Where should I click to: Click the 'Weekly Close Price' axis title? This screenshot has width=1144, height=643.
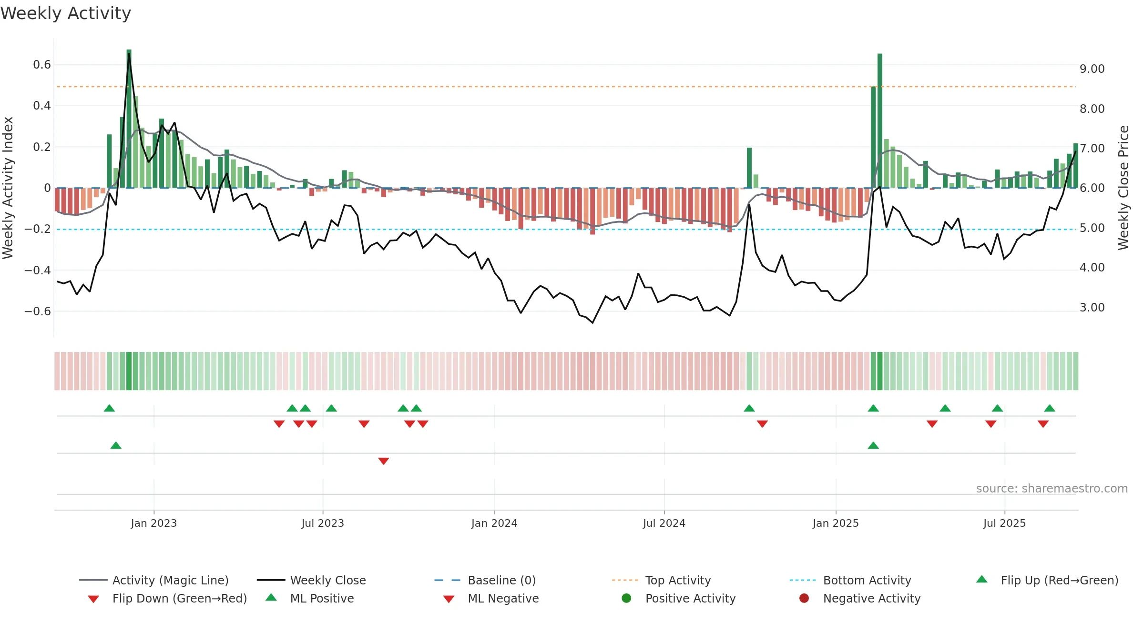(x=1124, y=188)
